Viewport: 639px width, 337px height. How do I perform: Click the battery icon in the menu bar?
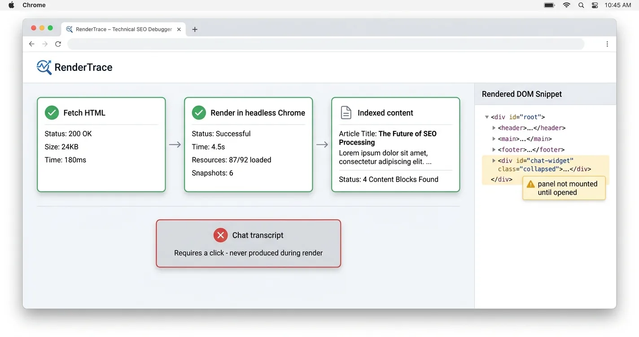click(549, 5)
